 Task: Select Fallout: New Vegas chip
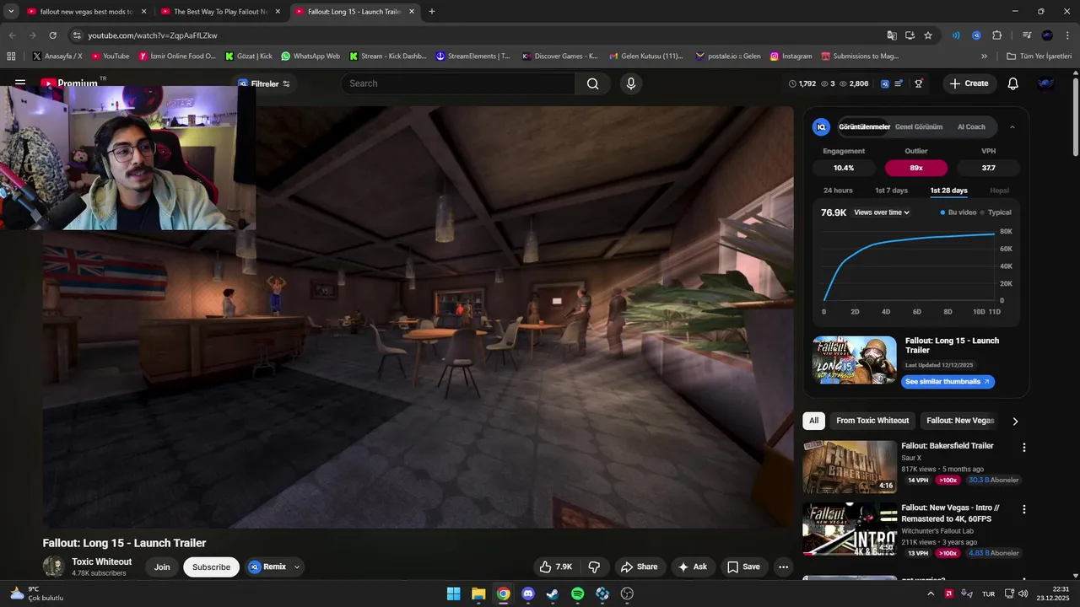coord(960,421)
